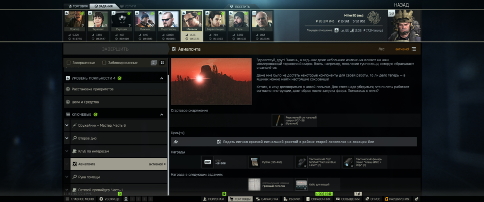Open ТОРГОВЦЫ screen
The height and width of the screenshot is (202, 484).
[241, 199]
